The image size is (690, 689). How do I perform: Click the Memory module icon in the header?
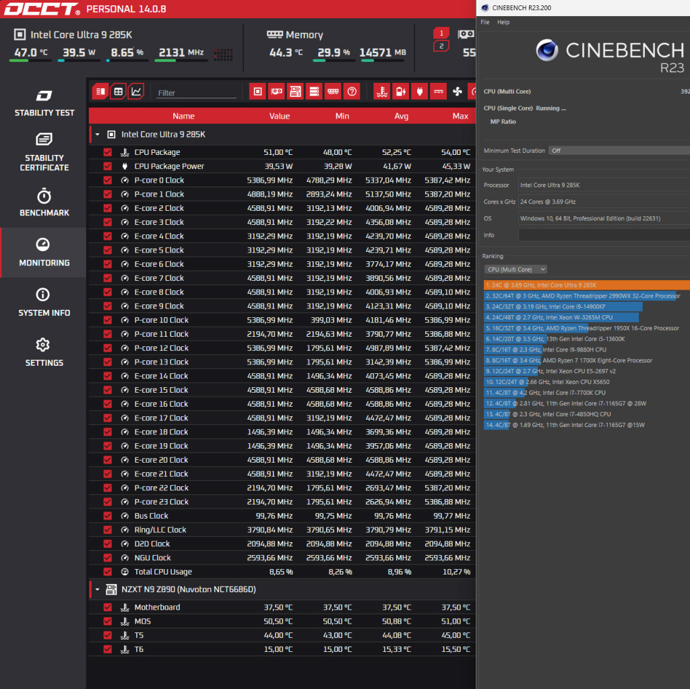[x=275, y=34]
